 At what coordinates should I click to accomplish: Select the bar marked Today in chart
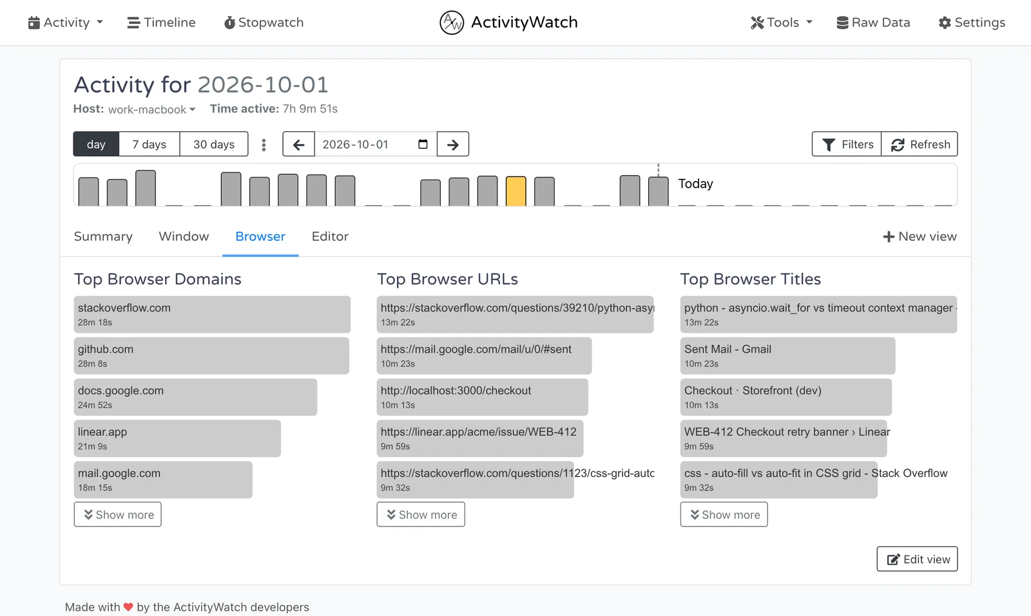(659, 191)
